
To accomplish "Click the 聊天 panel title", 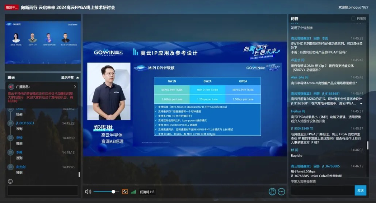I will click(x=11, y=77).
